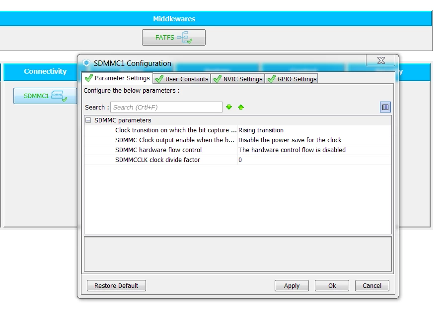
Task: Select the SDMMC Clock output enable row
Action: point(238,140)
